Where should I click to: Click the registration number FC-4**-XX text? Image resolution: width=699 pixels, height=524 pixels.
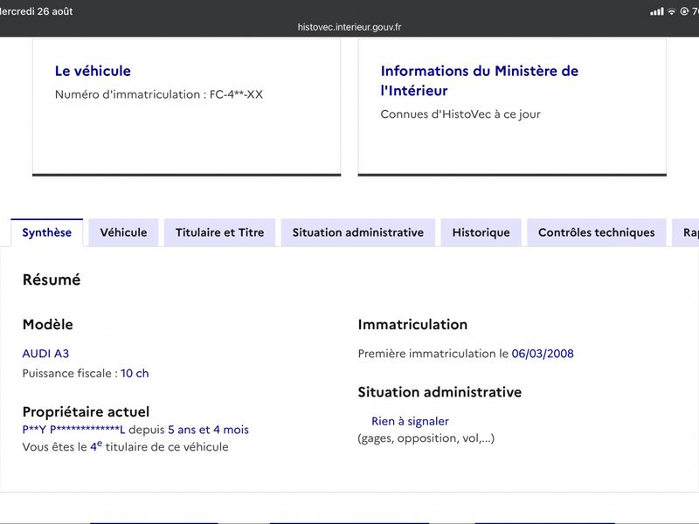pos(236,94)
